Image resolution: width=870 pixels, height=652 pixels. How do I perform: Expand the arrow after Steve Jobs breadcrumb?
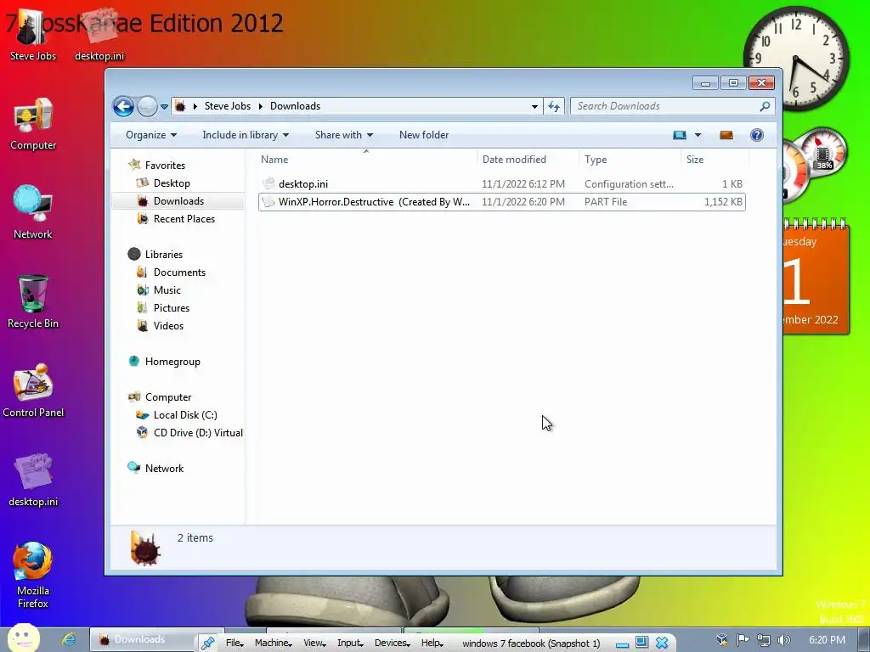tap(260, 106)
